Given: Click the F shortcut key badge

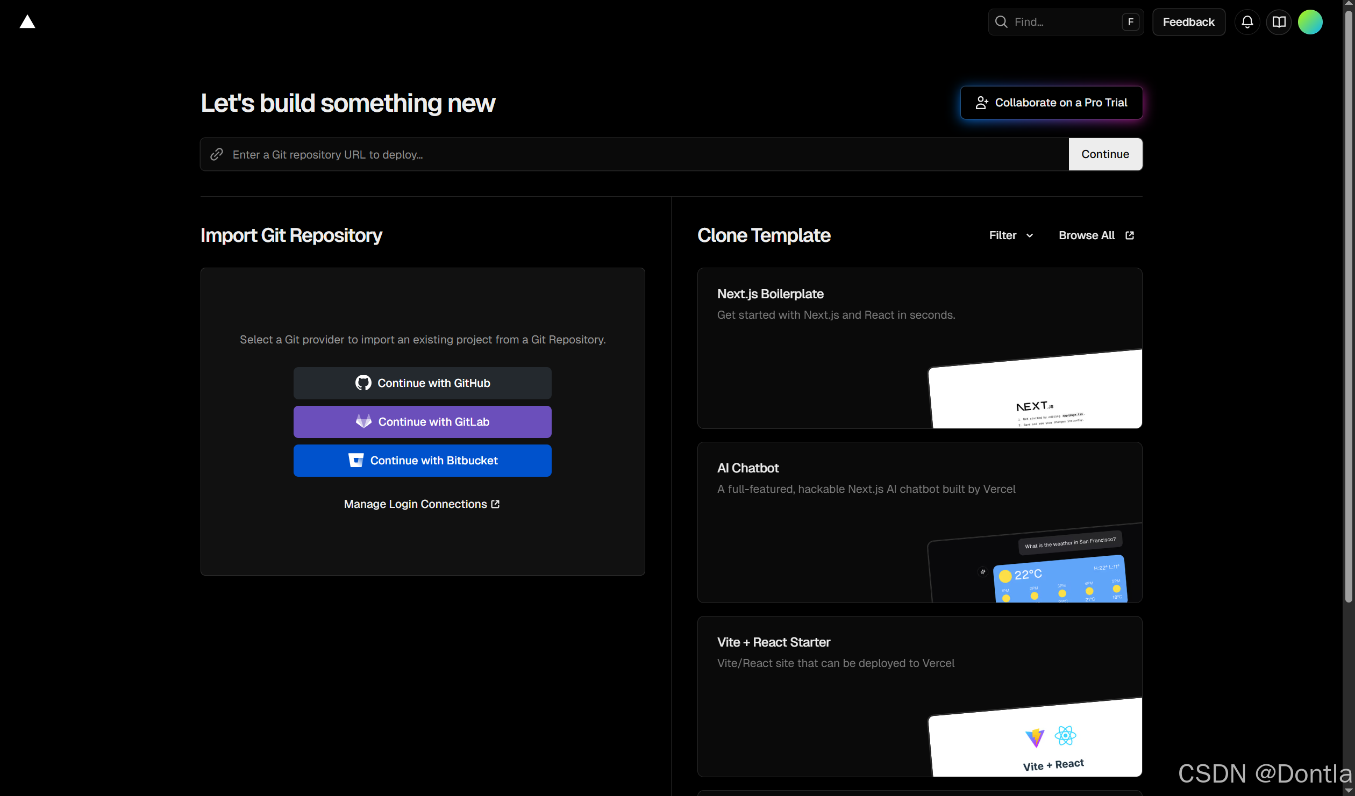Looking at the screenshot, I should (x=1130, y=22).
